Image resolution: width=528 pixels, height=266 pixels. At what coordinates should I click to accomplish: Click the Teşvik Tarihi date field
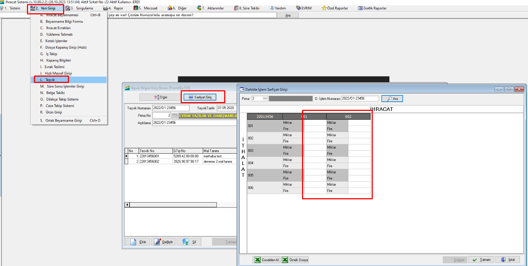coord(226,108)
